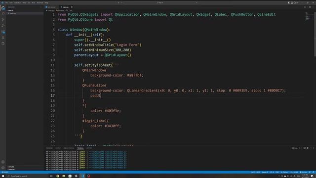
Task: Toggle panel layout icon in title bar
Action: 292,2
